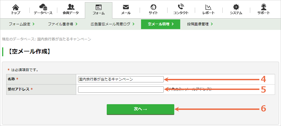Image resolution: width=281 pixels, height=126 pixels.
Task: Select the 空メール管理 tab
Action: pyautogui.click(x=160, y=24)
